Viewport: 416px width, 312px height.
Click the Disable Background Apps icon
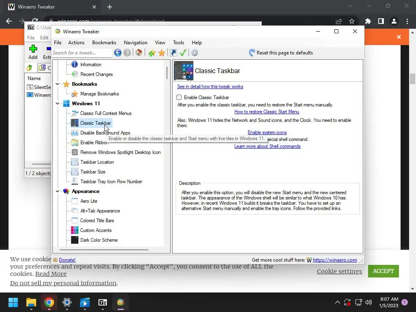pos(75,133)
